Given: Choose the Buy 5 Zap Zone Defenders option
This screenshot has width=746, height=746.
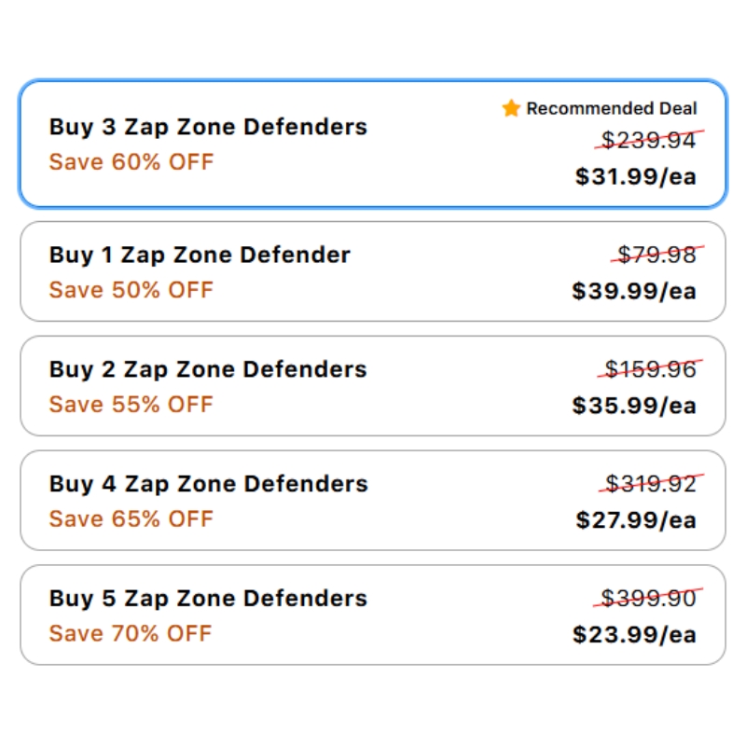Looking at the screenshot, I should (208, 599).
